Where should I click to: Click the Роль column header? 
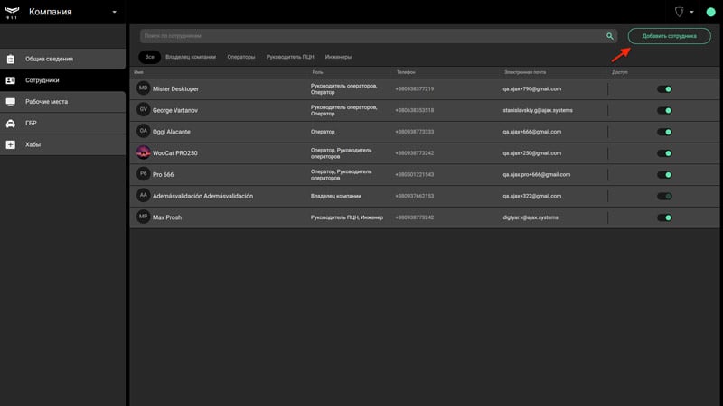tap(317, 72)
